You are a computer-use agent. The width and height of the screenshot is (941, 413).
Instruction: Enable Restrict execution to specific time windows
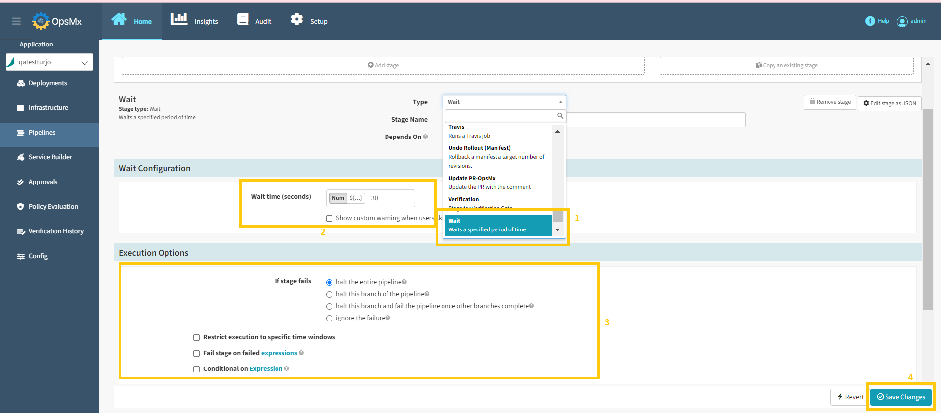coord(196,338)
